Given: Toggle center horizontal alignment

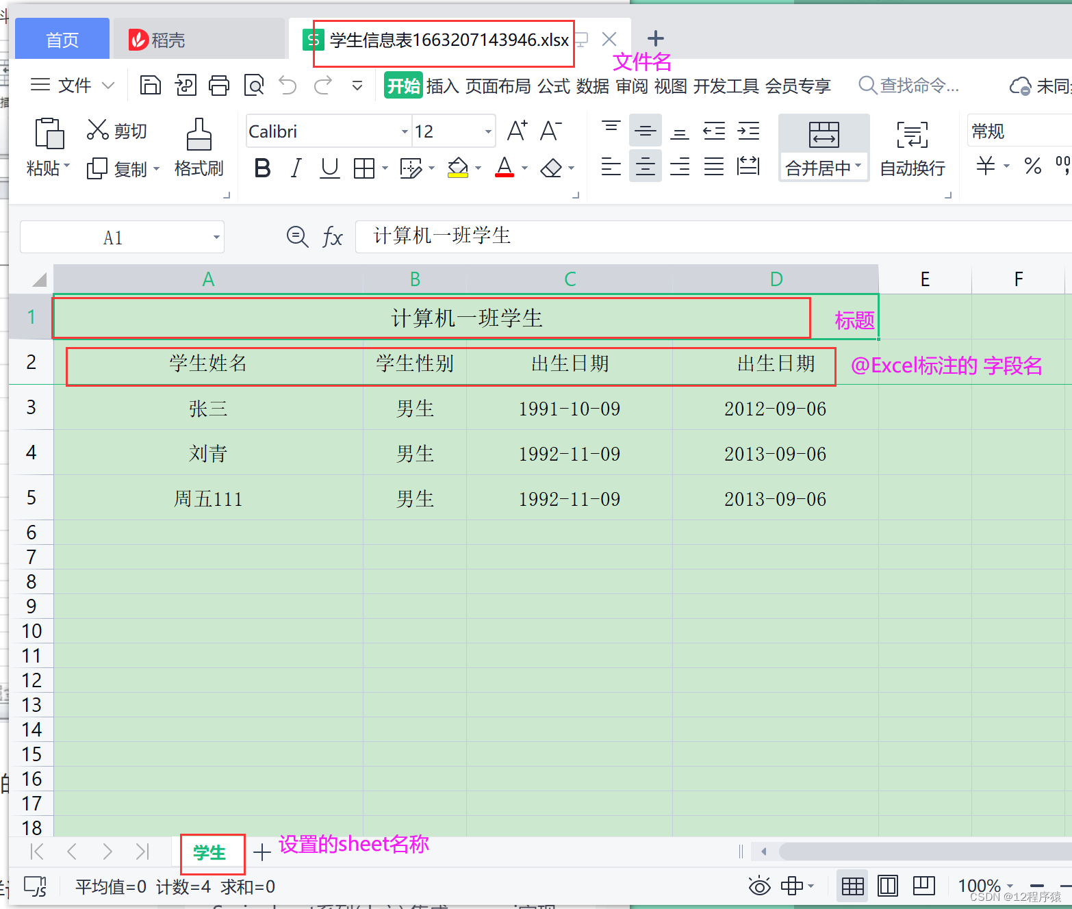Looking at the screenshot, I should [645, 166].
